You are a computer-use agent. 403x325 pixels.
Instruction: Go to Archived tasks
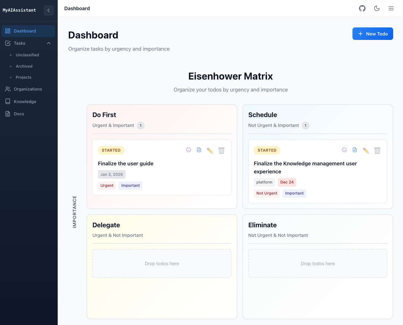click(x=24, y=66)
